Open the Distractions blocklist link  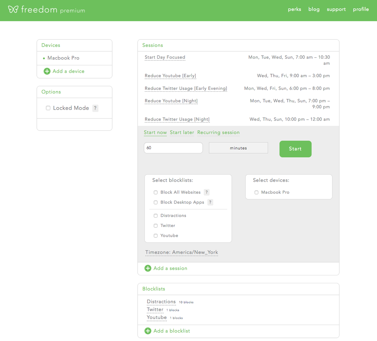pos(161,301)
